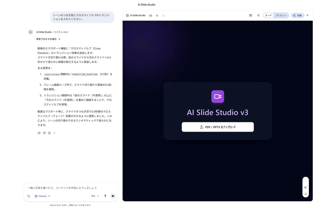
Task: Click the purple video camera app logo
Action: [x=218, y=97]
